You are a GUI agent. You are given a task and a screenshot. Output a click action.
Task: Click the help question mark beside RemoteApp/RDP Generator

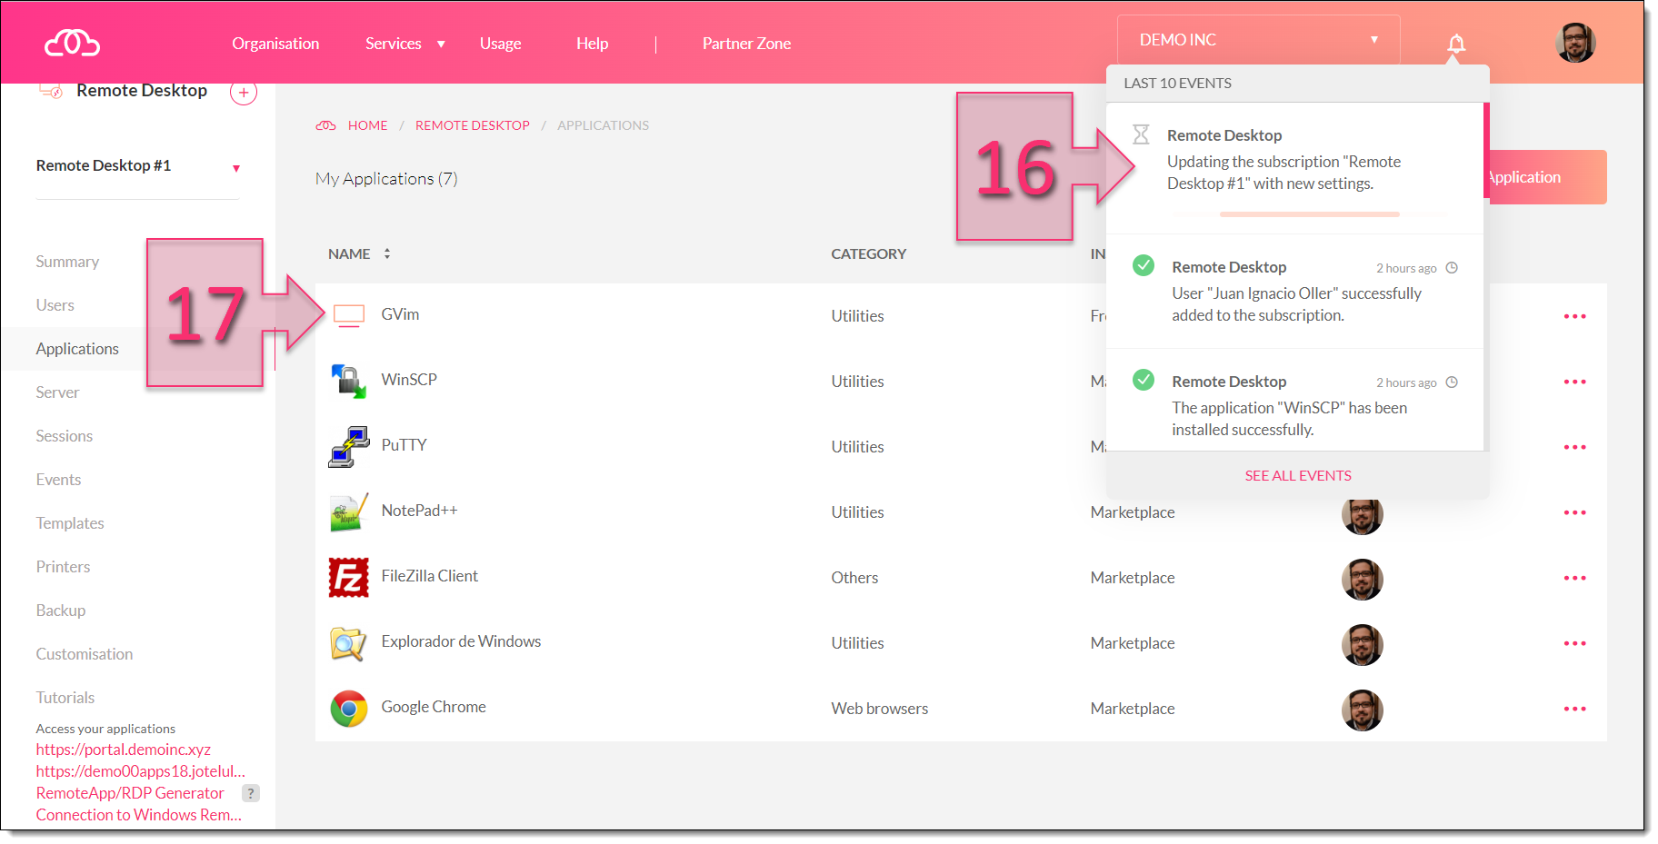pyautogui.click(x=251, y=793)
